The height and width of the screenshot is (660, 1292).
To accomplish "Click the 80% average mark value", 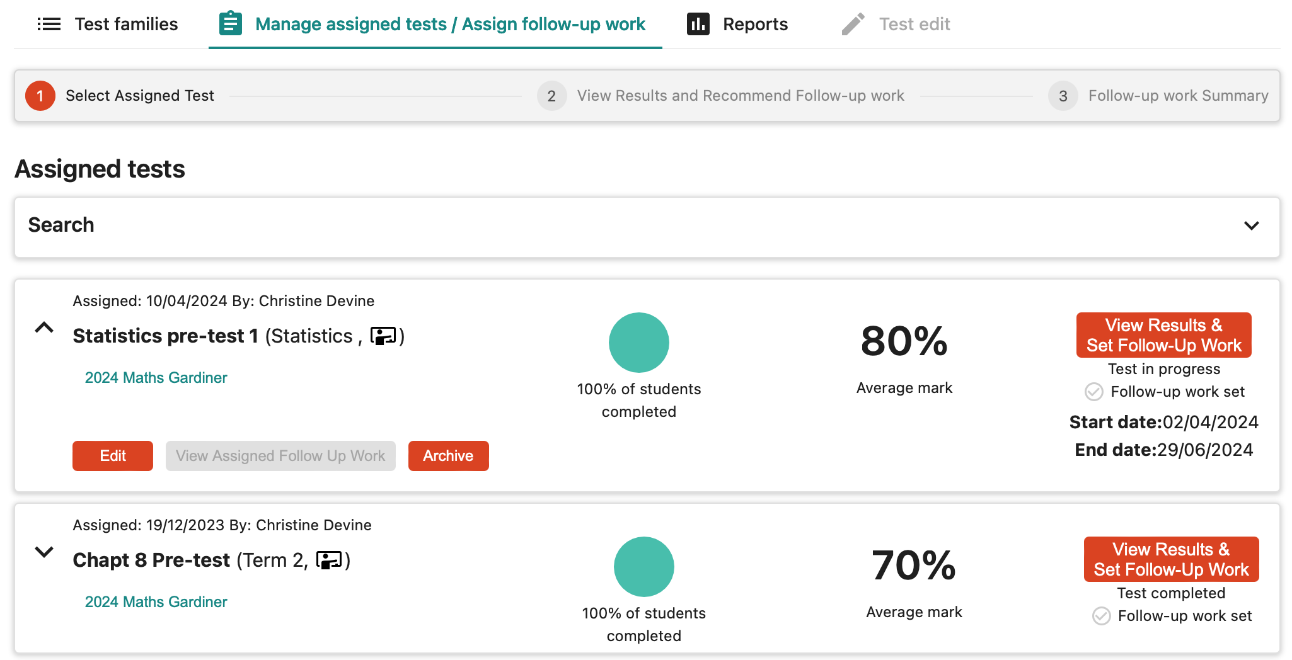I will 904,341.
